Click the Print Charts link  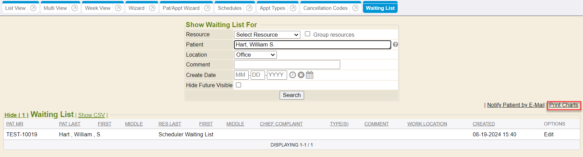click(564, 105)
